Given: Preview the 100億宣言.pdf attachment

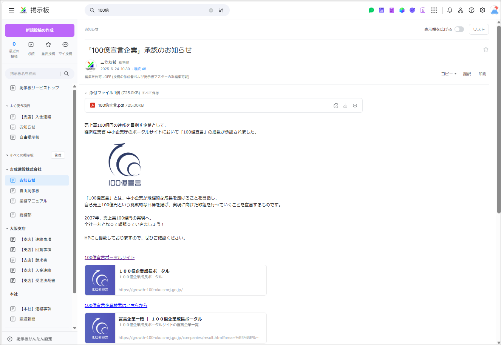Looking at the screenshot, I should click(x=336, y=106).
